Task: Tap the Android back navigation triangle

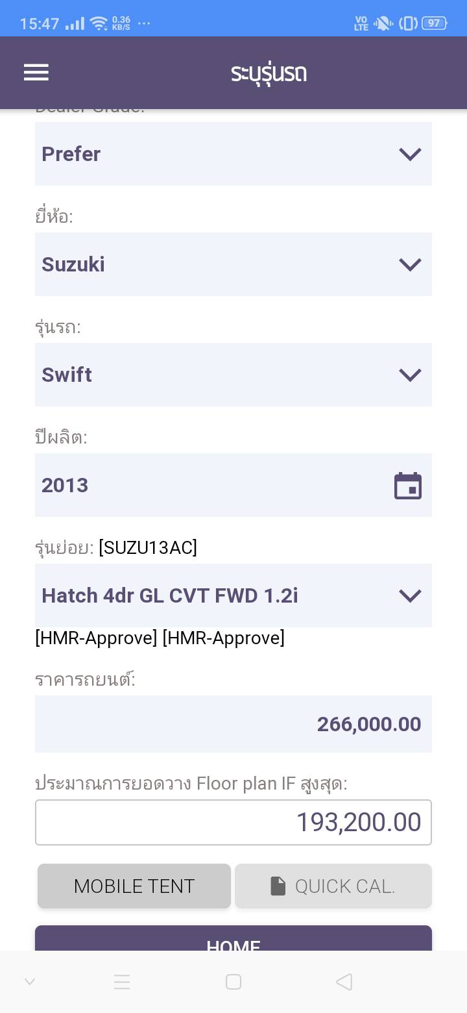Action: coord(344,982)
